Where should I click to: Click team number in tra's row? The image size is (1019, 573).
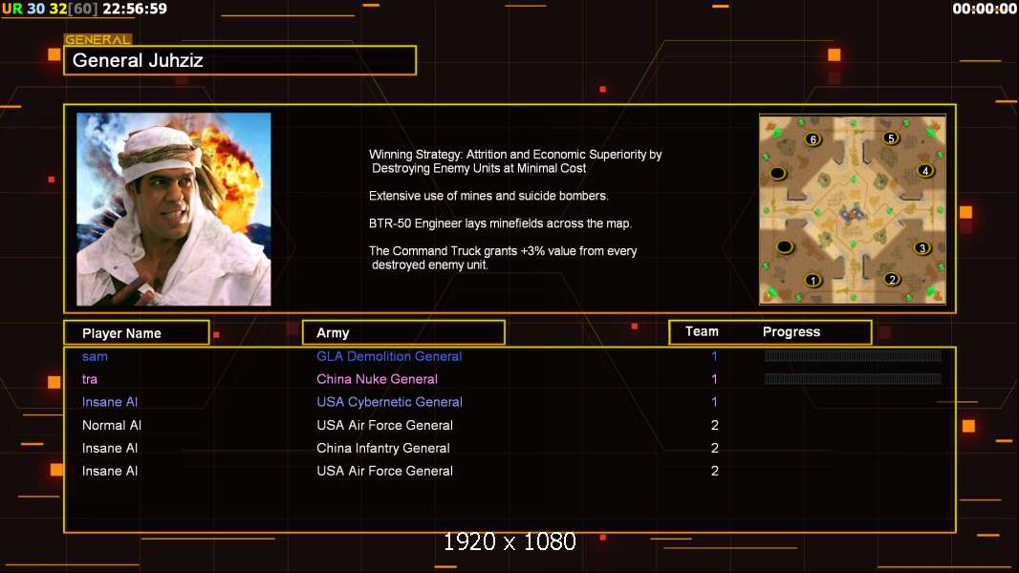(x=714, y=379)
